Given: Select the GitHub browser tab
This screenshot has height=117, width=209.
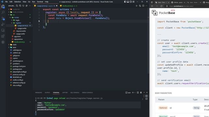Looking at the screenshot, I should pyautogui.click(x=178, y=2).
